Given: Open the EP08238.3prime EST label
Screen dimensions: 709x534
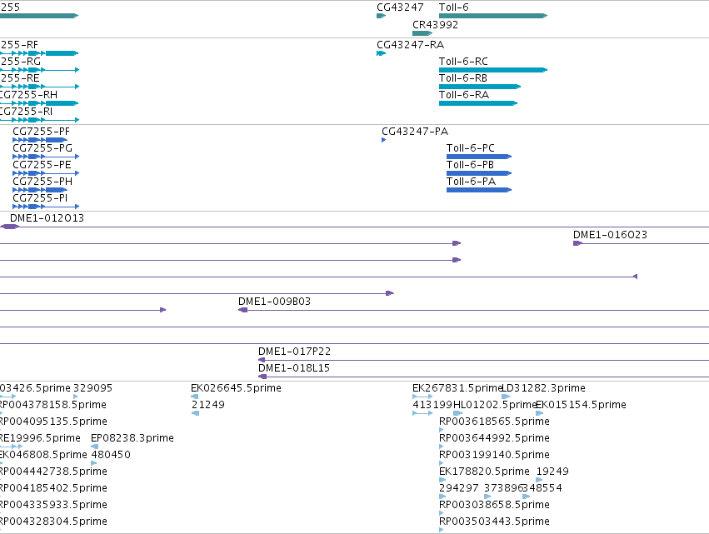Looking at the screenshot, I should click(x=132, y=438).
